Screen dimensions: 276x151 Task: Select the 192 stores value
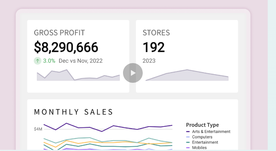pos(154,47)
